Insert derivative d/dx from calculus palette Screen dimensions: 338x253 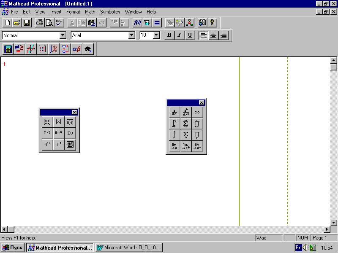tap(174, 112)
